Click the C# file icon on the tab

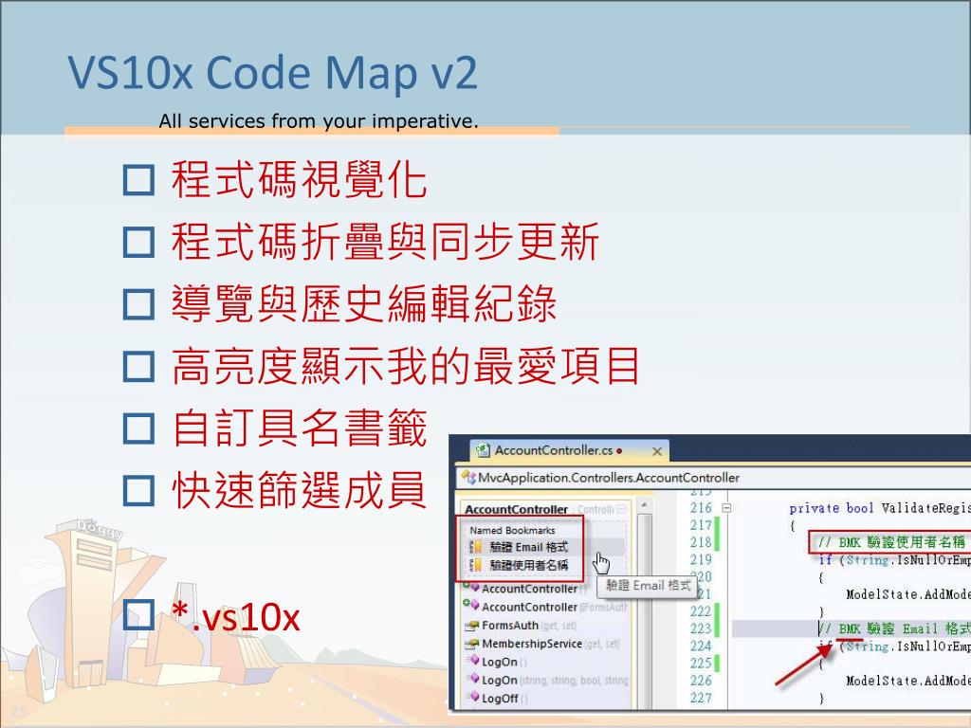483,450
